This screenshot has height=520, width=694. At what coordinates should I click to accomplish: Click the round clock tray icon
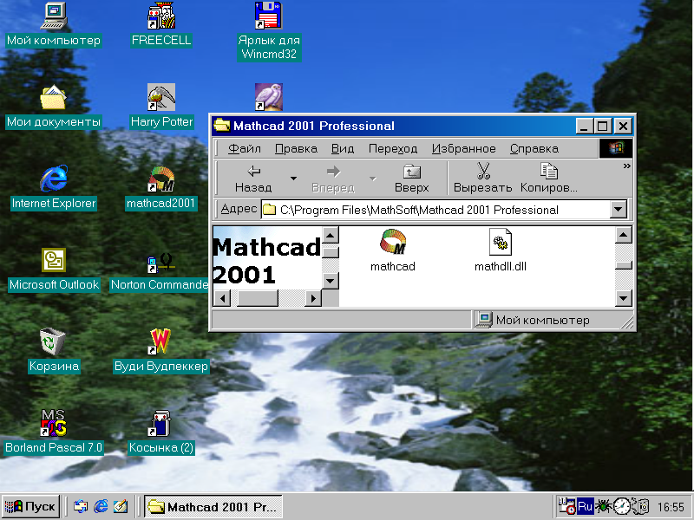(621, 506)
